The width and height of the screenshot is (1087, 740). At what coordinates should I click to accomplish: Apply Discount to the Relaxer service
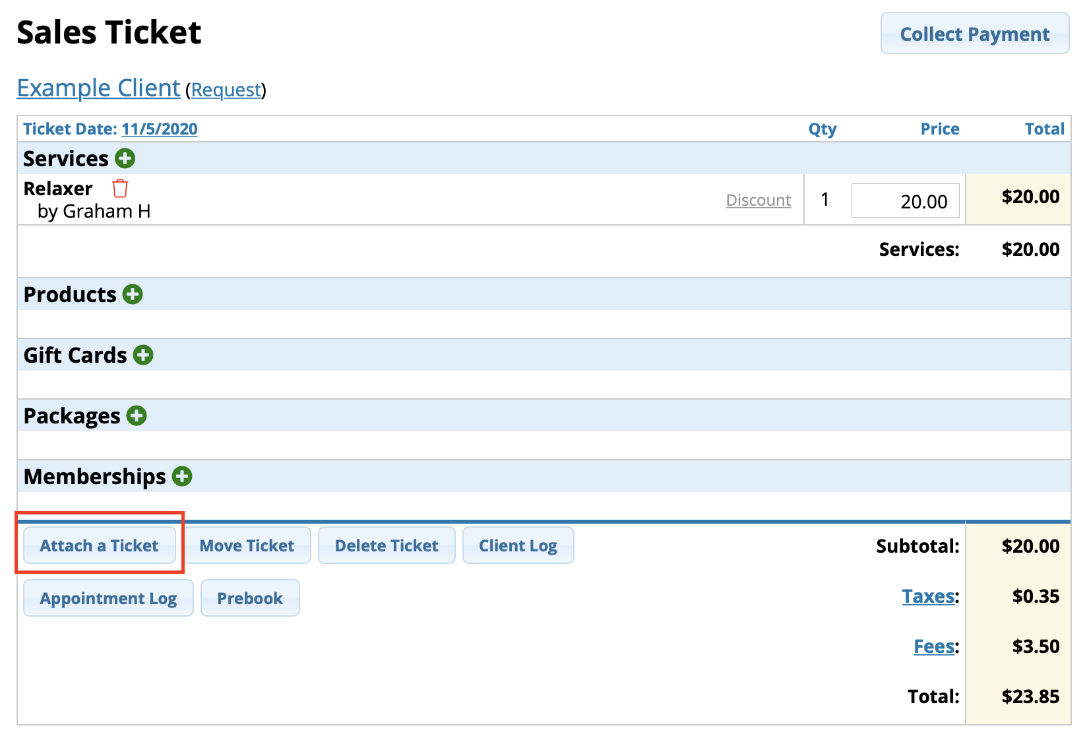[x=758, y=200]
